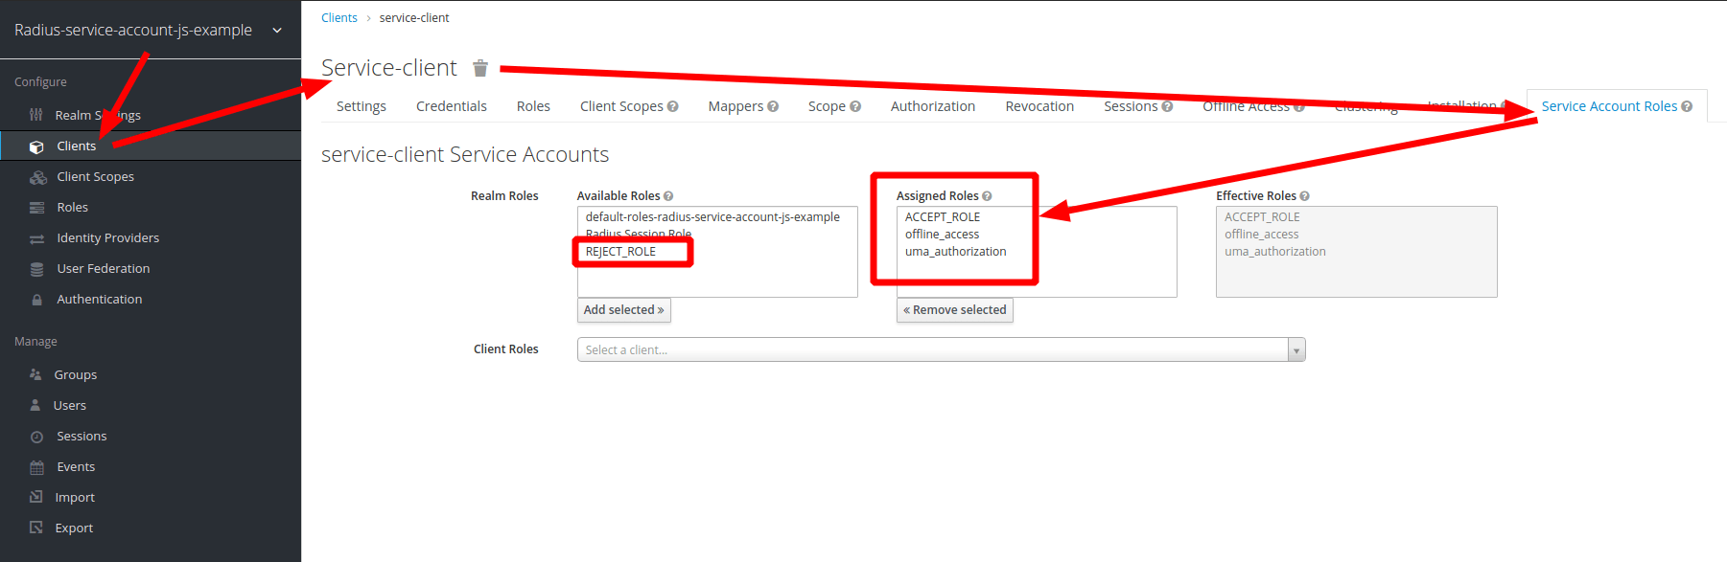
Task: Click the Add selected button
Action: pos(624,310)
